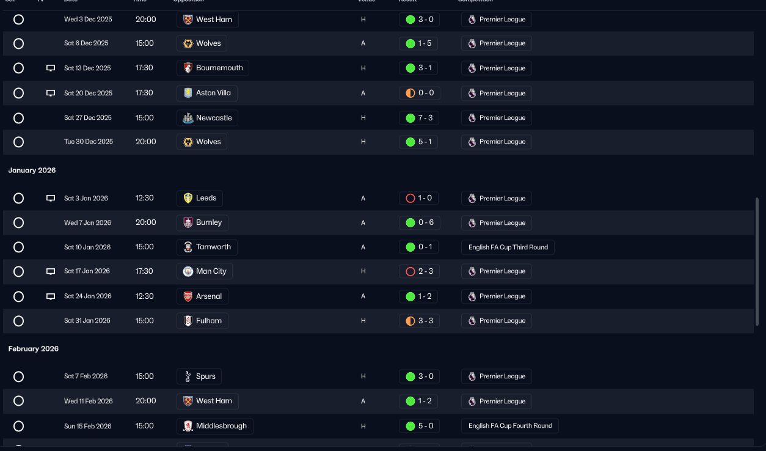Click Premier League logo in the Fulham row
Viewport: 766px width, 451px height.
point(472,321)
